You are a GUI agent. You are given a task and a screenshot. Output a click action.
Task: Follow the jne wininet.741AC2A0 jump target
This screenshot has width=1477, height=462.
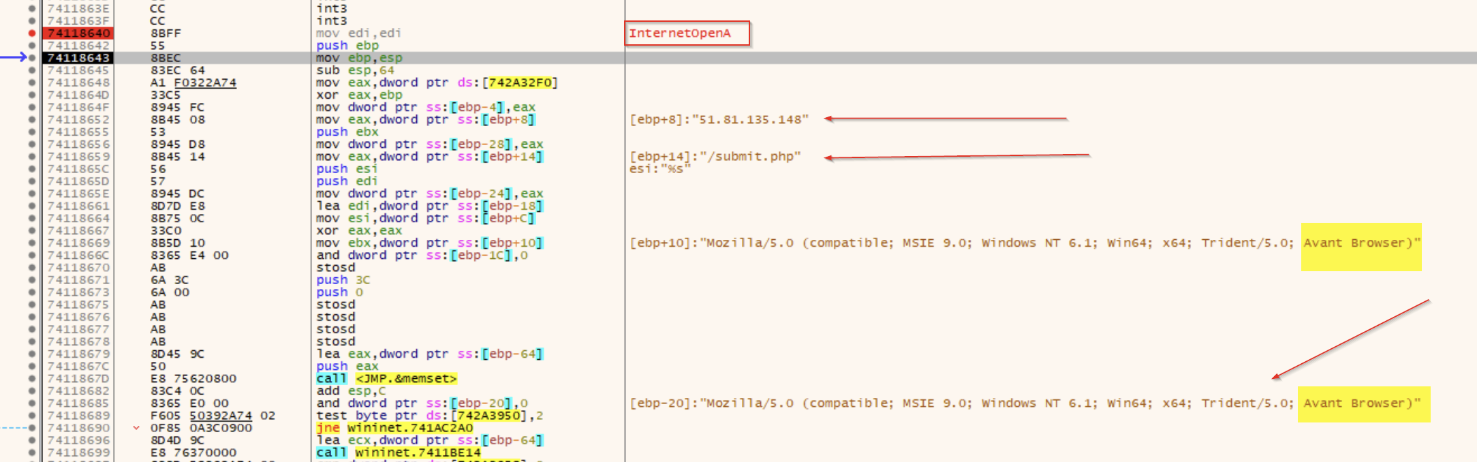(x=410, y=428)
